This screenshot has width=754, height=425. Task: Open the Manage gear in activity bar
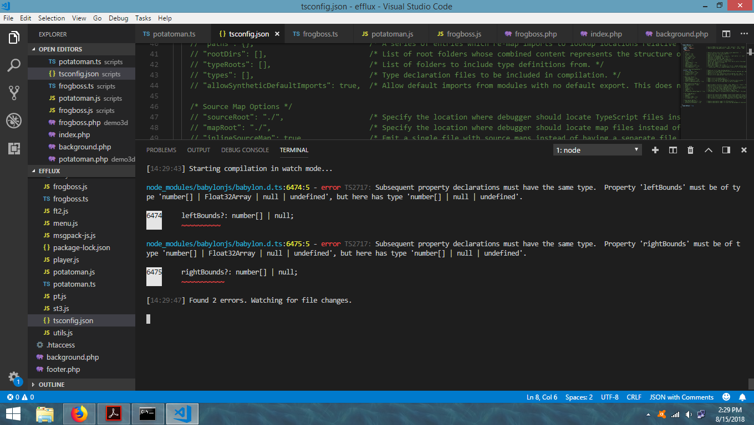(14, 377)
